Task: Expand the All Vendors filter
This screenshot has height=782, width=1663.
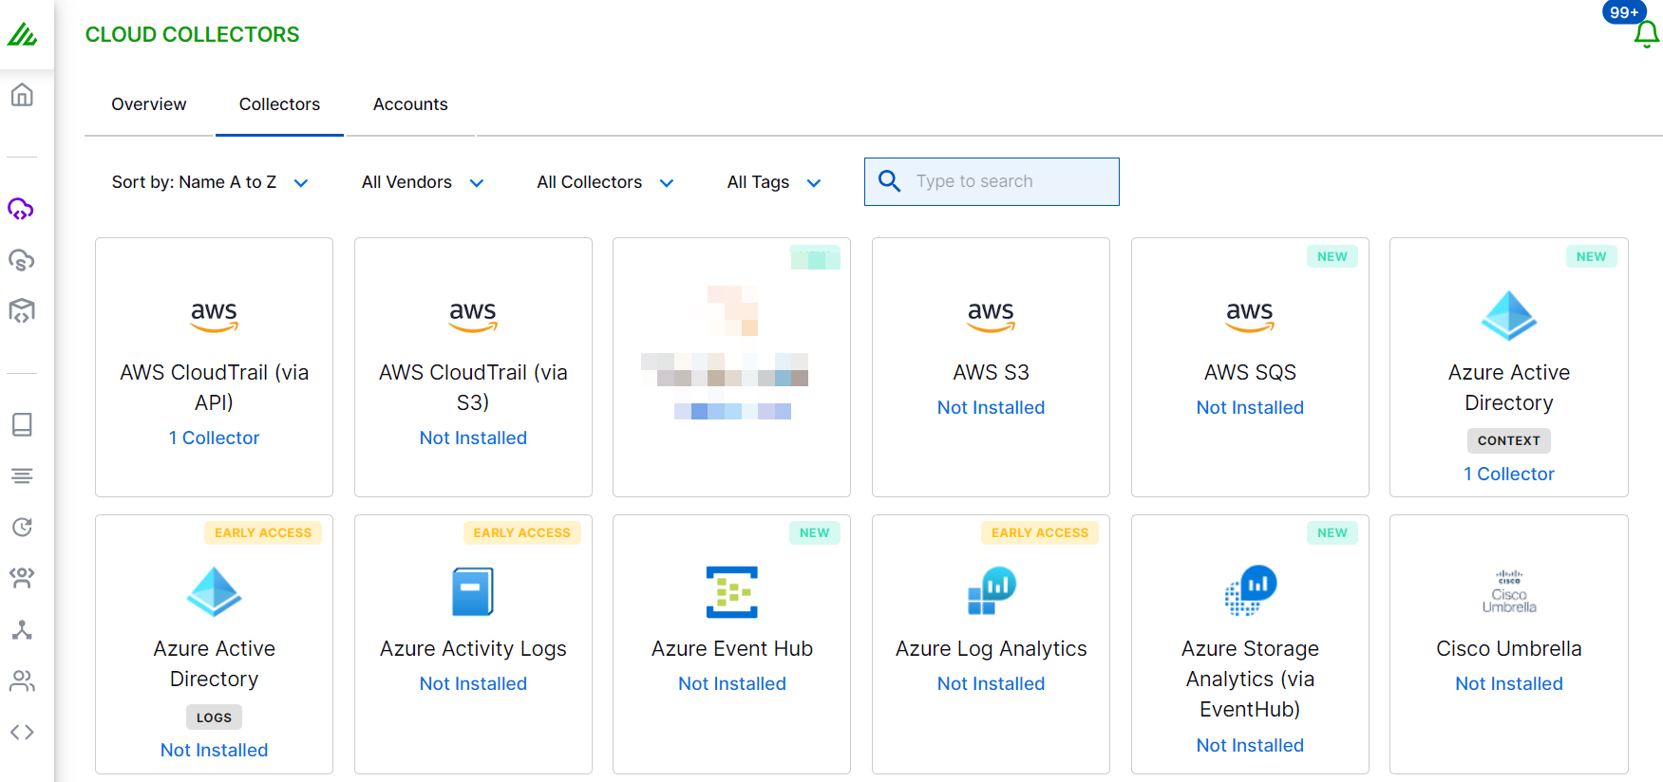Action: pyautogui.click(x=423, y=182)
